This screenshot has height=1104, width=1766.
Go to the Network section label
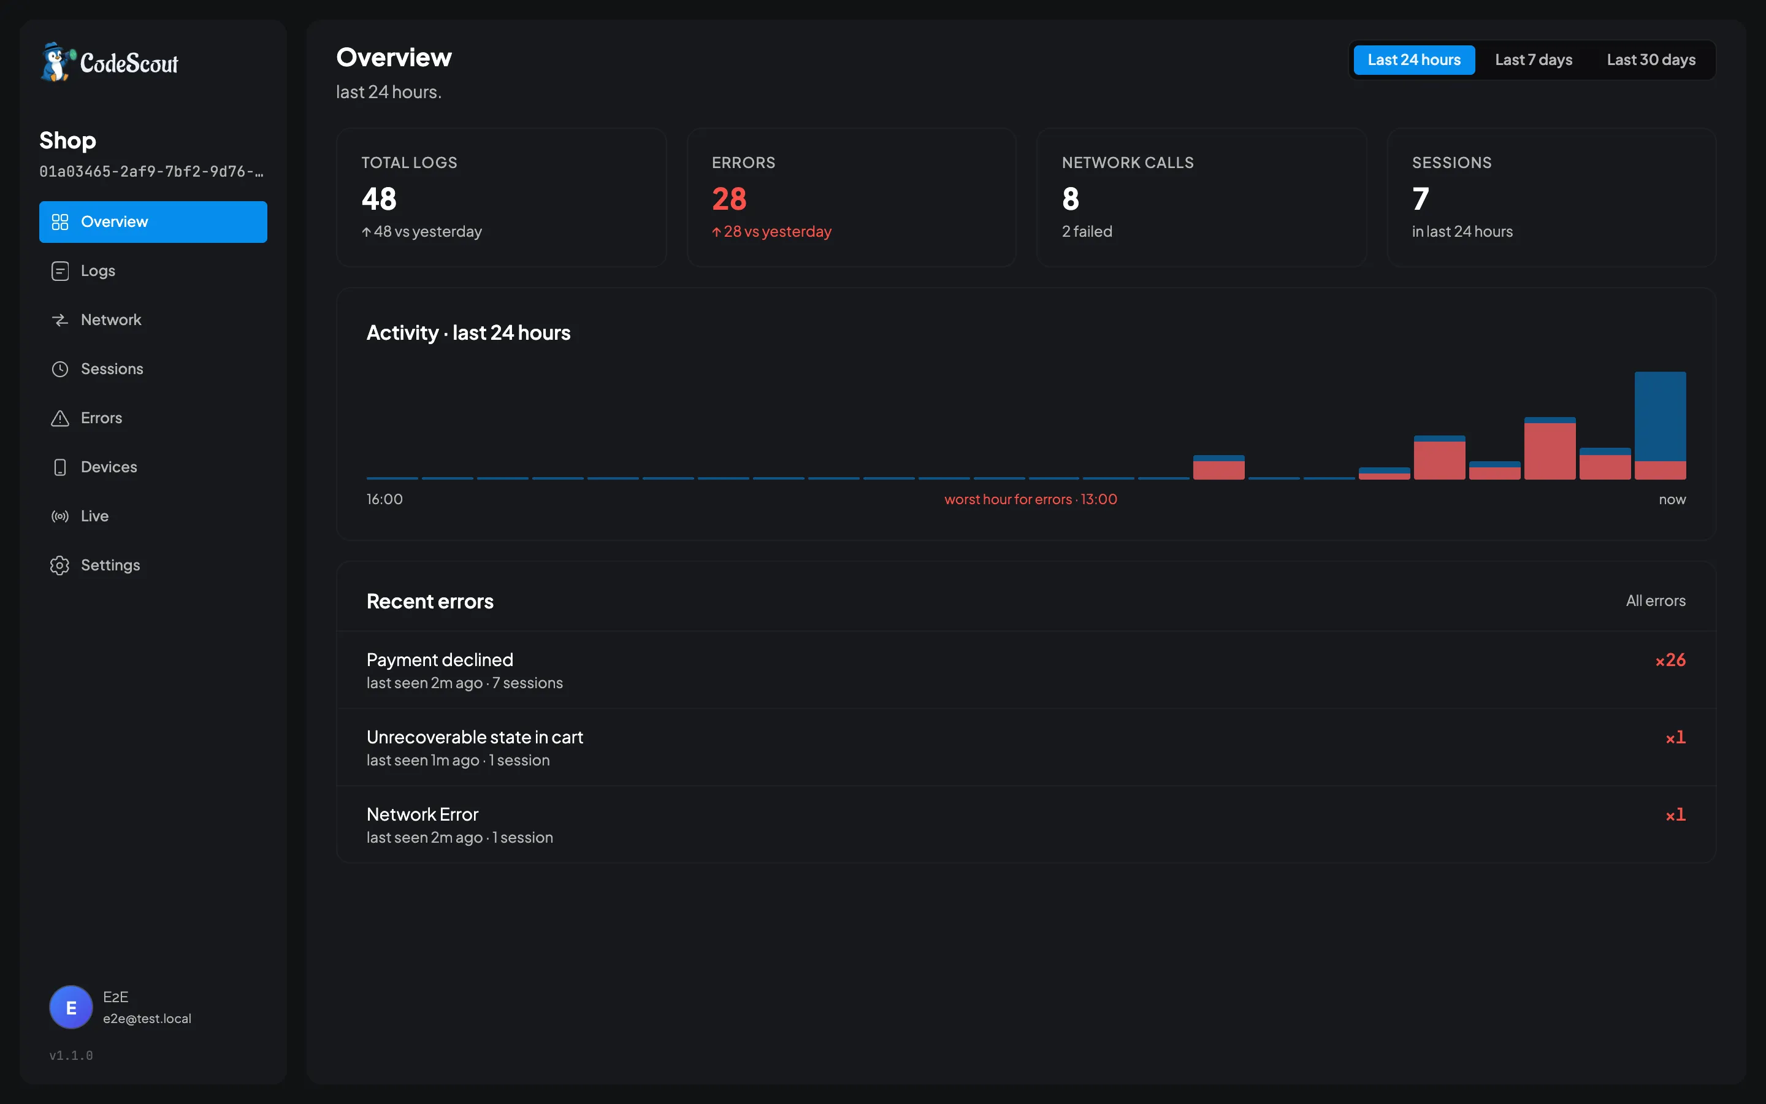click(111, 320)
